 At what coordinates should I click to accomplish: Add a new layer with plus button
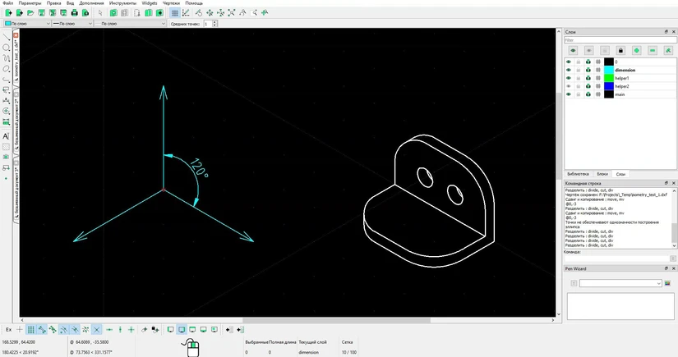tap(636, 51)
